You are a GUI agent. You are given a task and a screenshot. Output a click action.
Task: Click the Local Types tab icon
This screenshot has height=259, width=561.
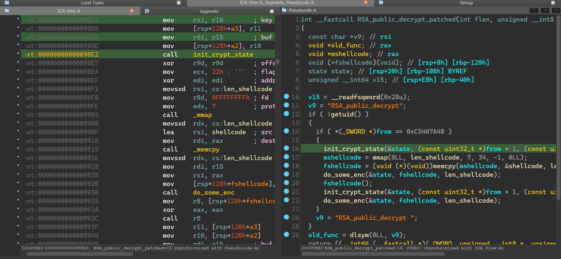pyautogui.click(x=7, y=3)
